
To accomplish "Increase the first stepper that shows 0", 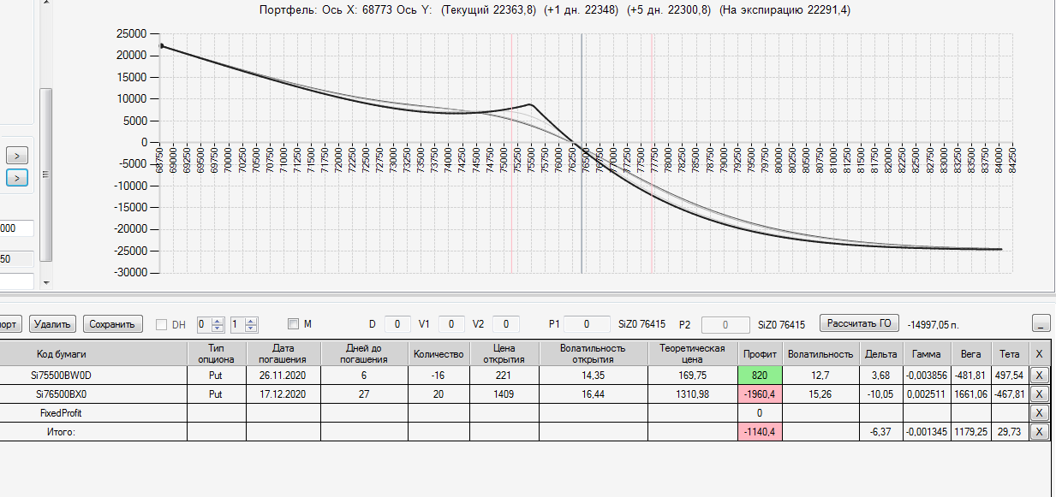I will 218,321.
